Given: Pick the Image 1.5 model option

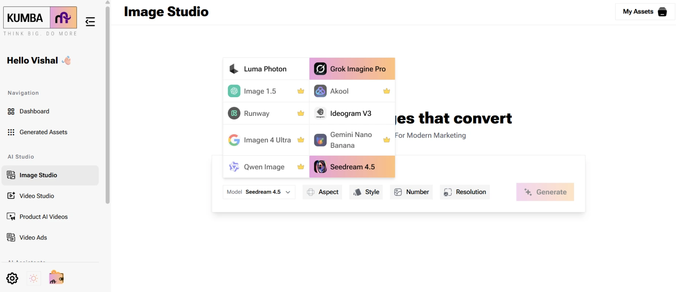Looking at the screenshot, I should 266,91.
